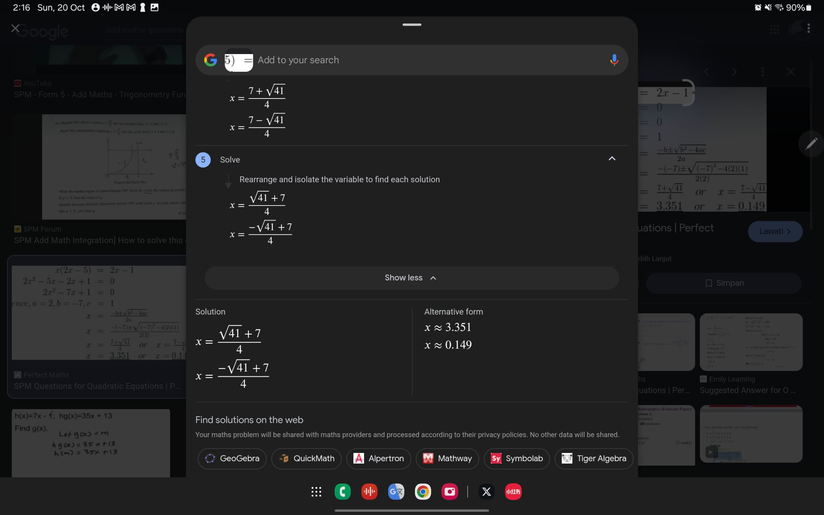Screen dimensions: 824x515
Task: Tap the Google search bar field
Action: pos(411,60)
